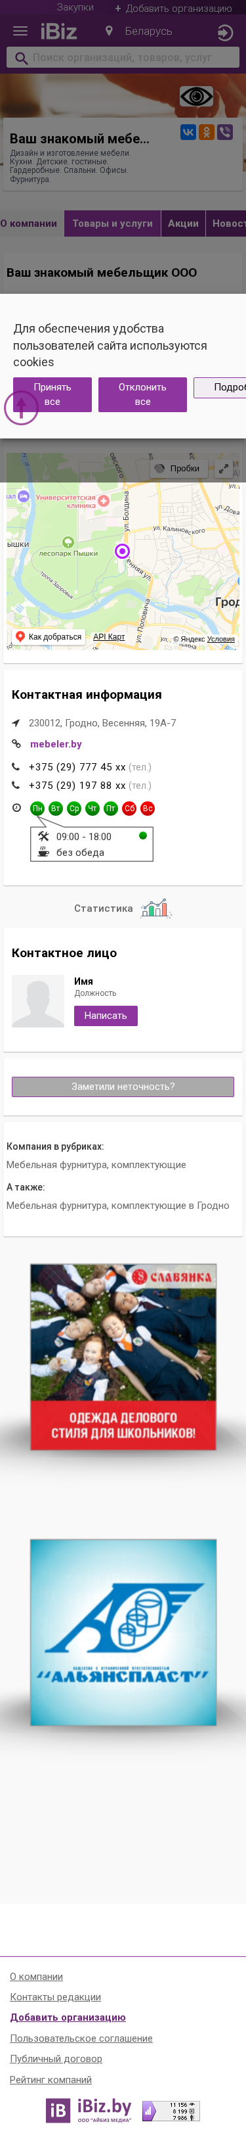The width and height of the screenshot is (246, 2141).
Task: Open the Odnoklassniki social icon
Action: (206, 132)
